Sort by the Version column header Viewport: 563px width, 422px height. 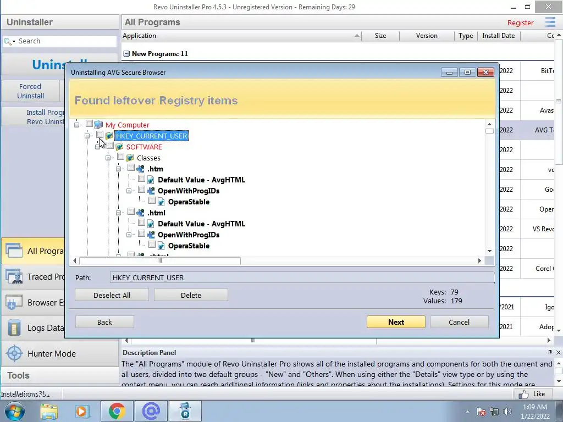click(x=427, y=36)
